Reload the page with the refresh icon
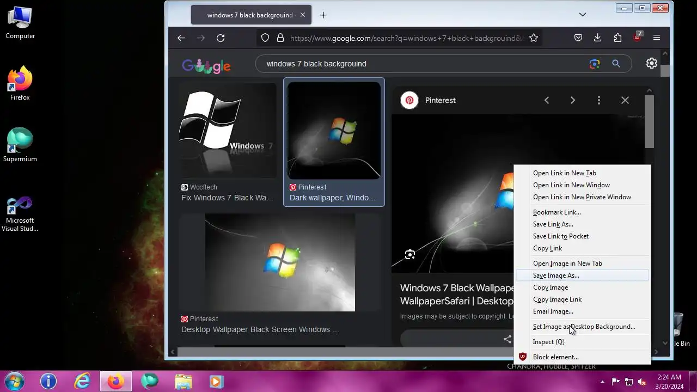Screen dimensions: 697x392 click(221, 38)
